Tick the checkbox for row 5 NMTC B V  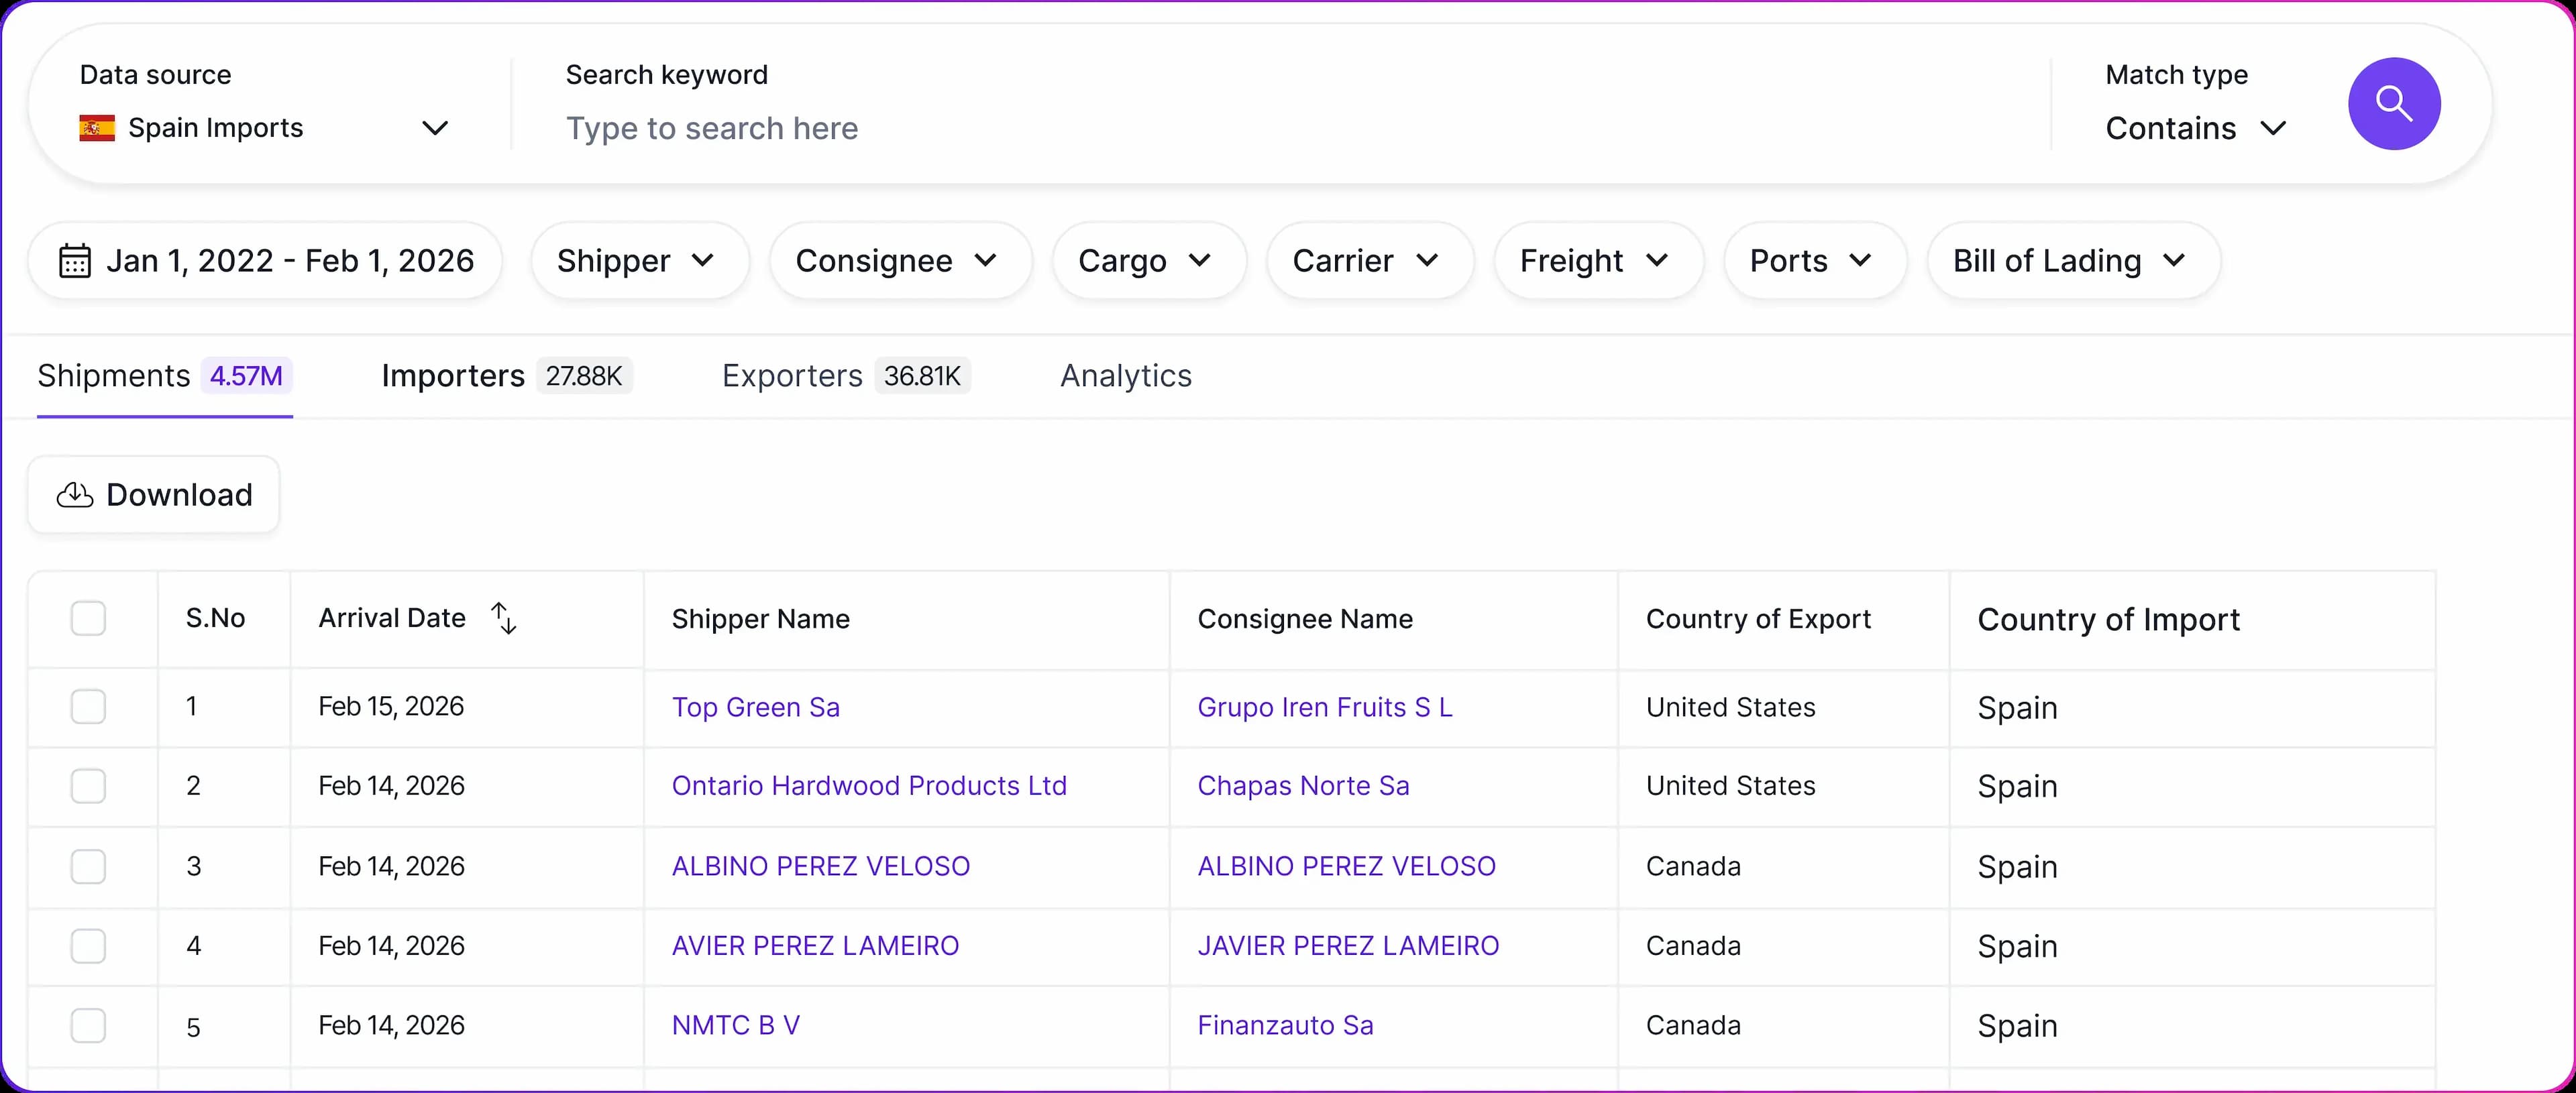click(x=88, y=1025)
